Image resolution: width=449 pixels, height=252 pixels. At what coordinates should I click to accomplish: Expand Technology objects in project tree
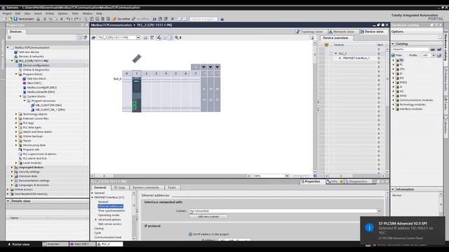(16, 114)
